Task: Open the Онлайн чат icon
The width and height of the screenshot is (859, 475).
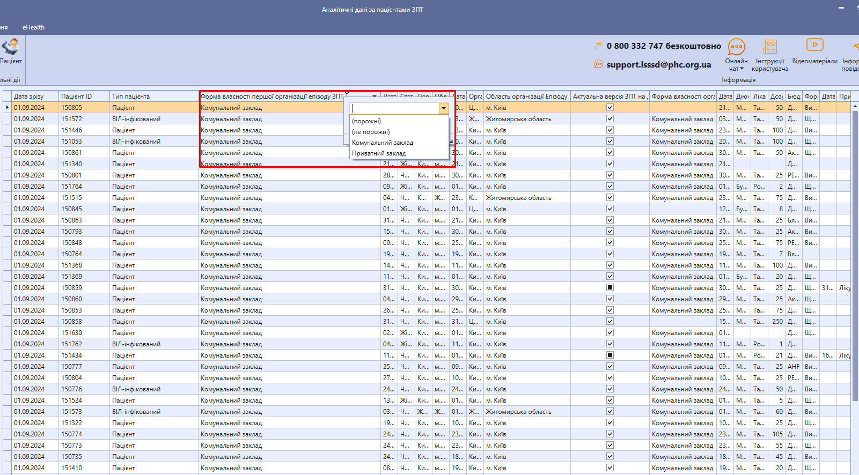Action: 737,47
